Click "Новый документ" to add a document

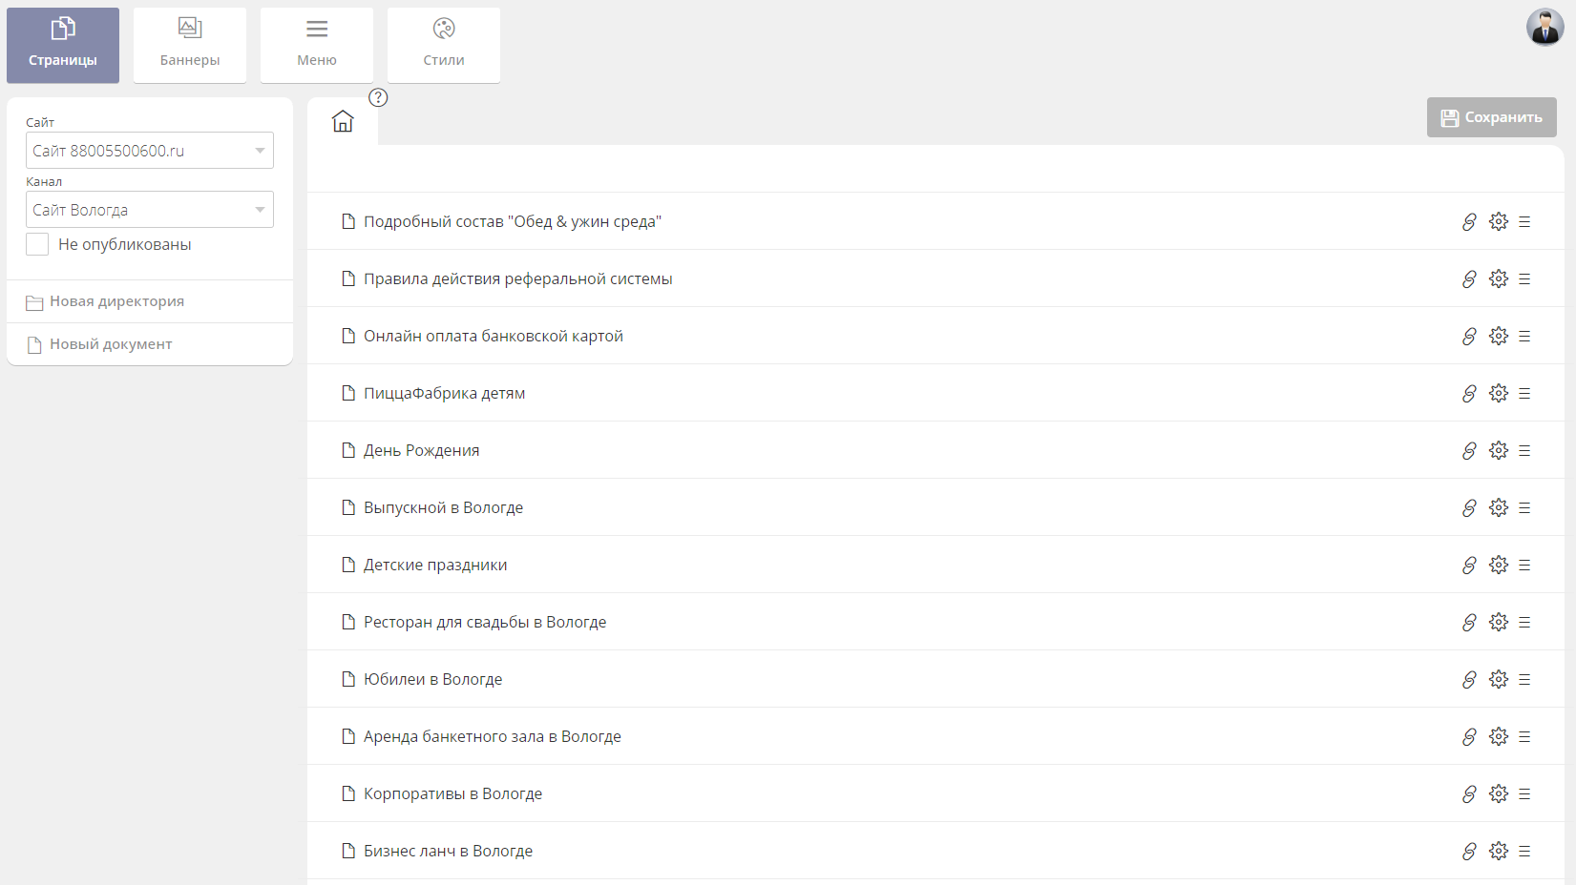(111, 344)
